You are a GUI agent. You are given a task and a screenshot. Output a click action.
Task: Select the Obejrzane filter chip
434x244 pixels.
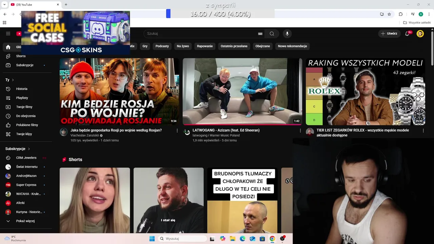(x=263, y=46)
